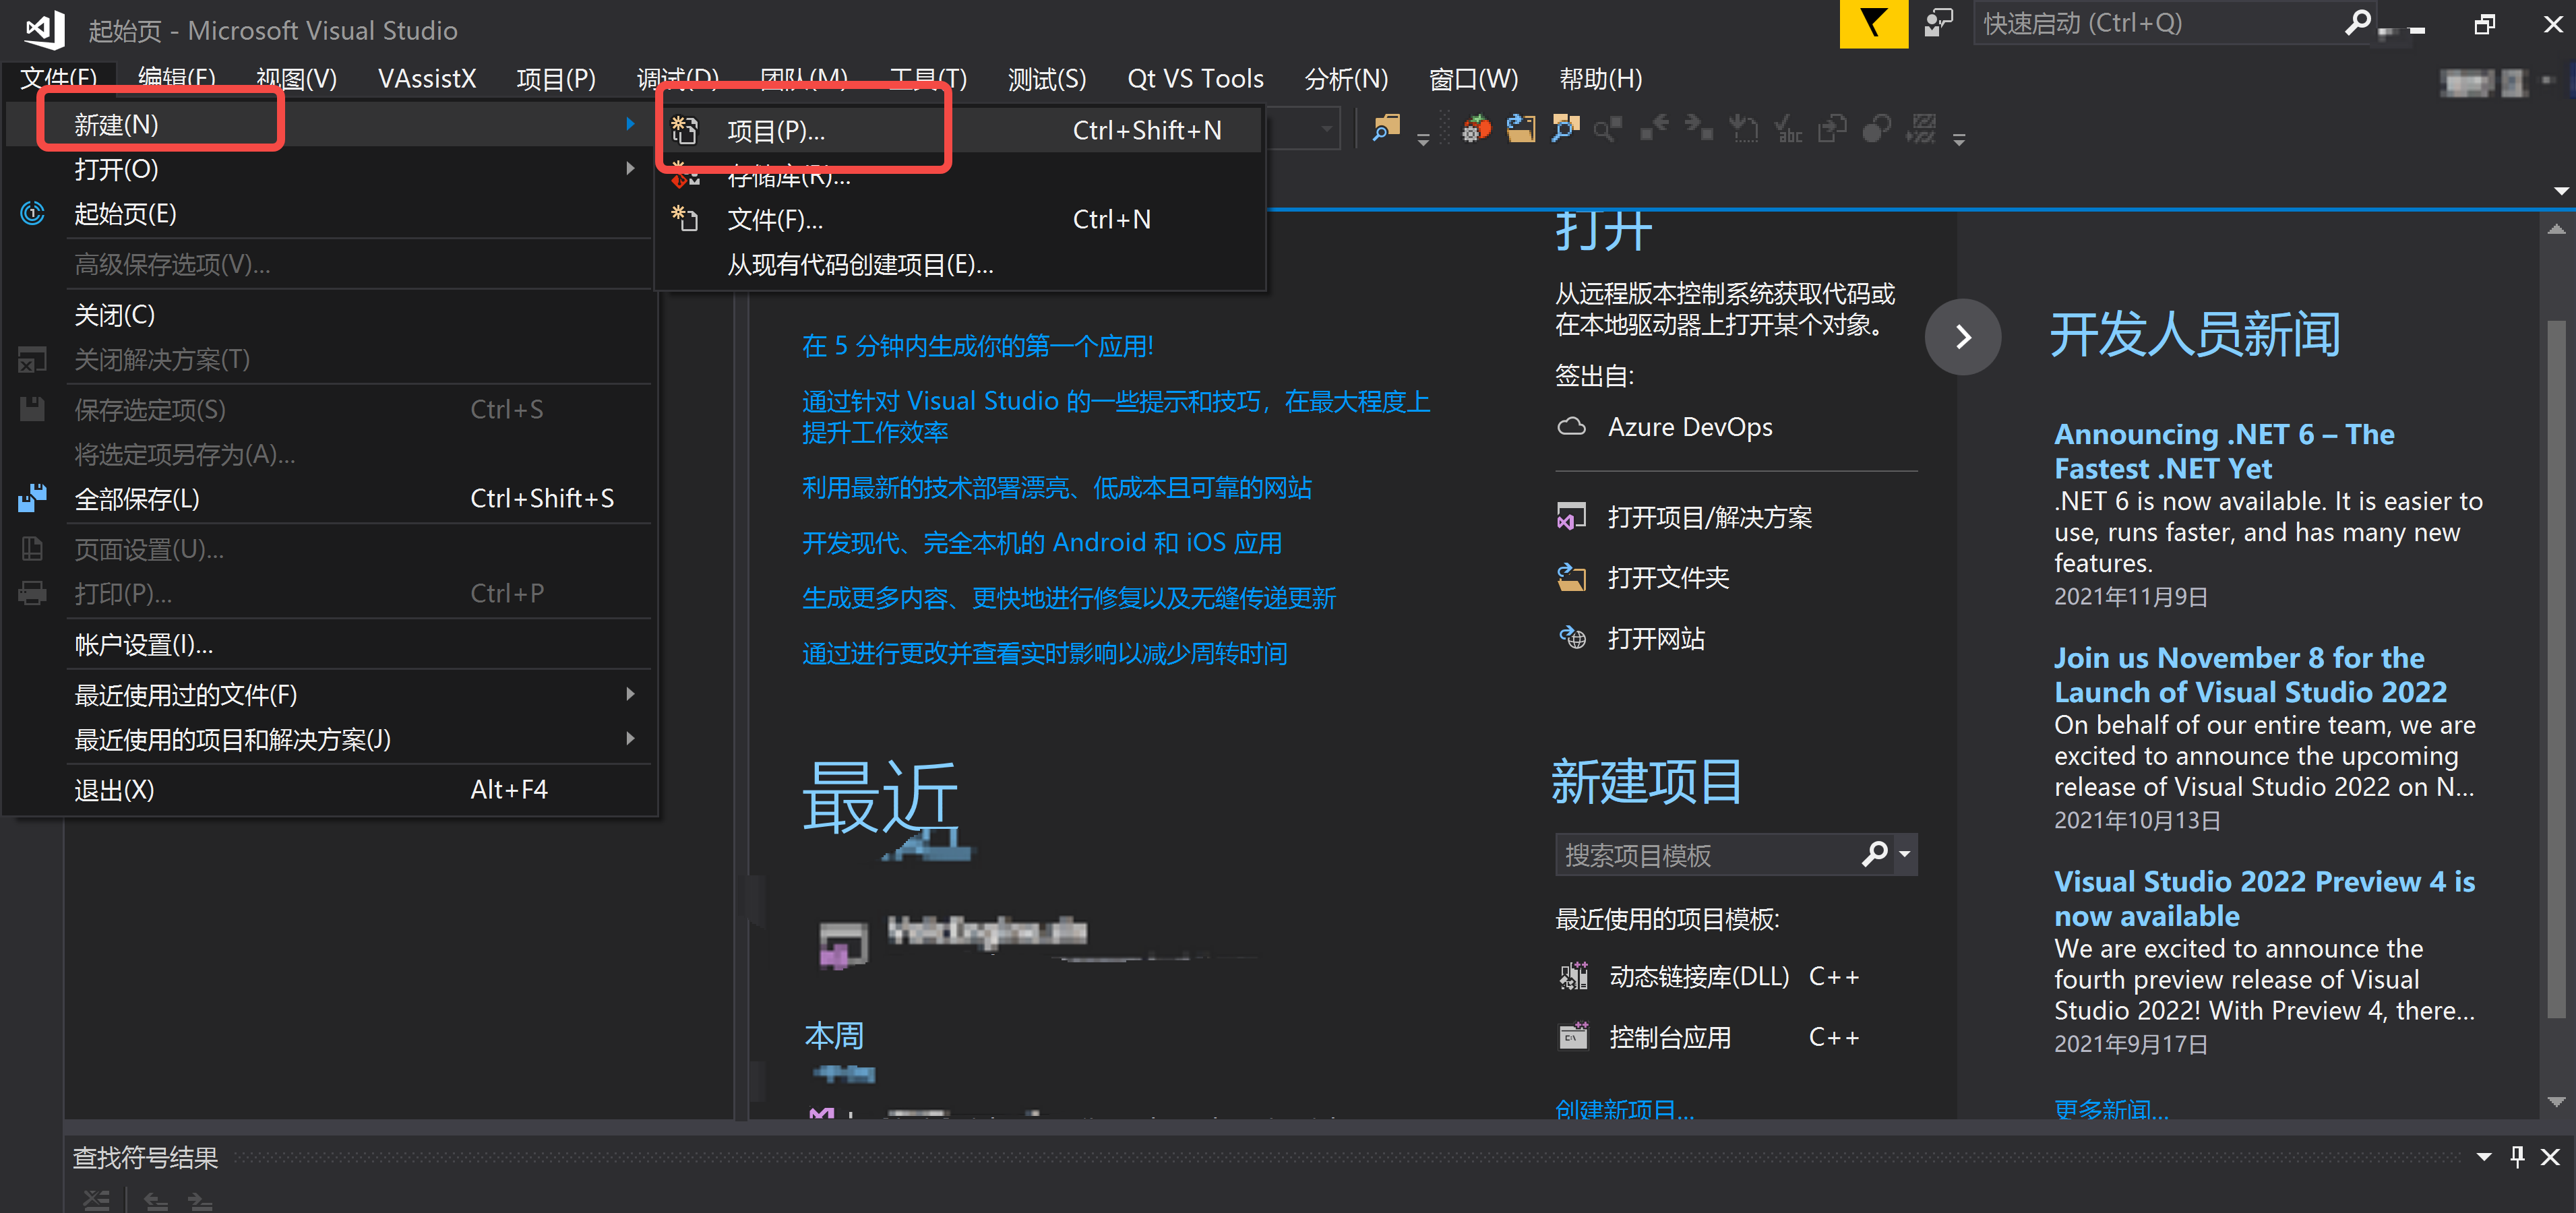
Task: Click the Visual Assist tomato options icon
Action: pos(1476,129)
